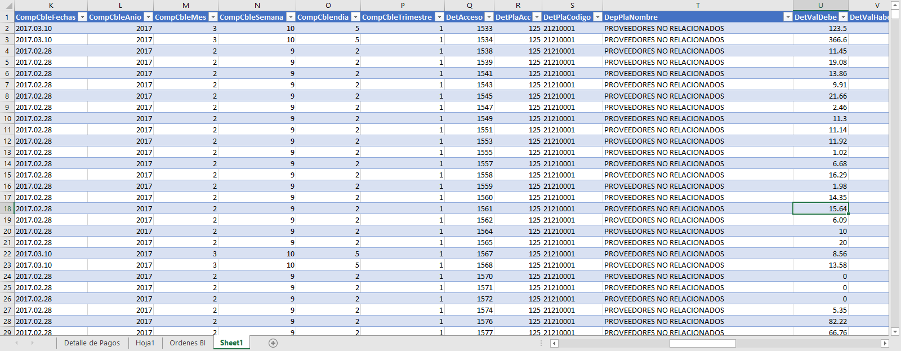The image size is (901, 351).
Task: Switch to the Ordenes BI sheet tab
Action: [x=188, y=343]
